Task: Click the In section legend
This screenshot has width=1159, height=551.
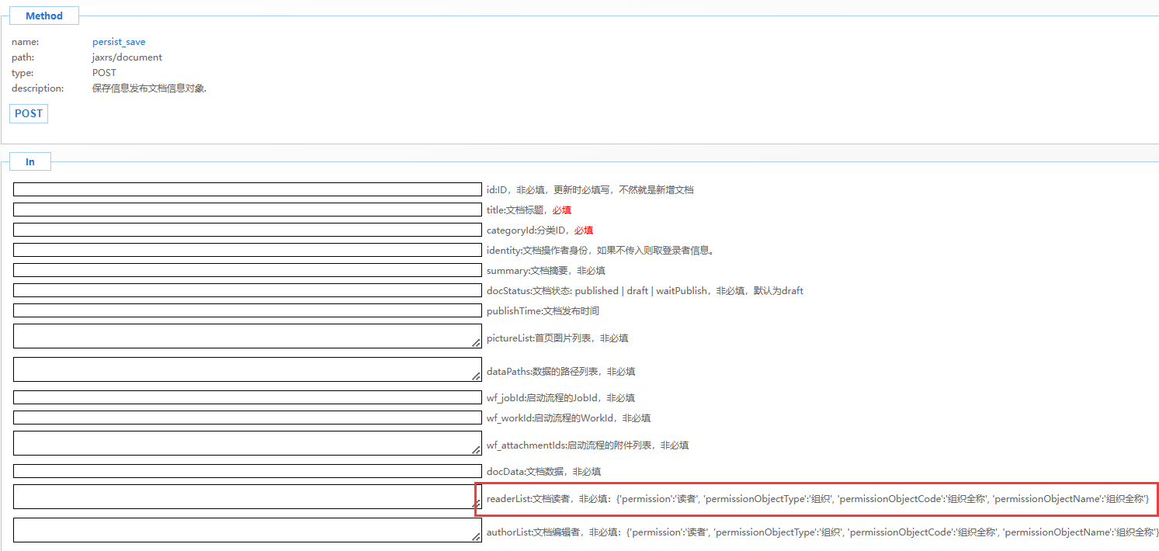Action: coord(30,161)
